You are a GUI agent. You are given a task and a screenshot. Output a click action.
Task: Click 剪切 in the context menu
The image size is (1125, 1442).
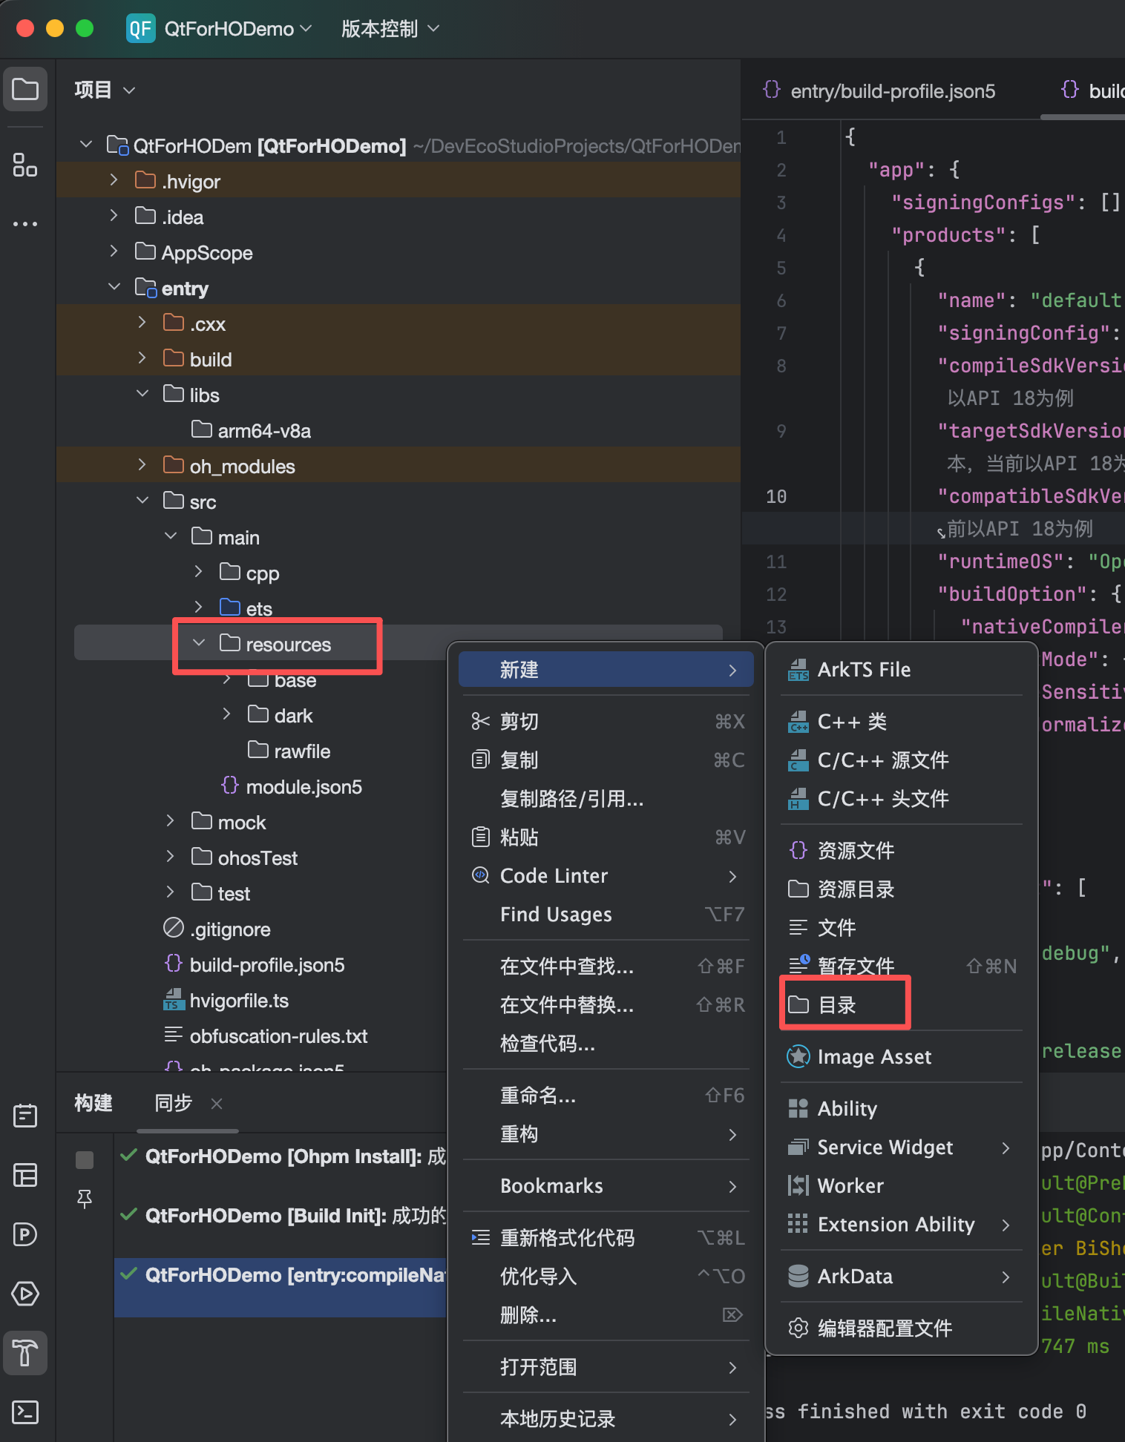606,722
